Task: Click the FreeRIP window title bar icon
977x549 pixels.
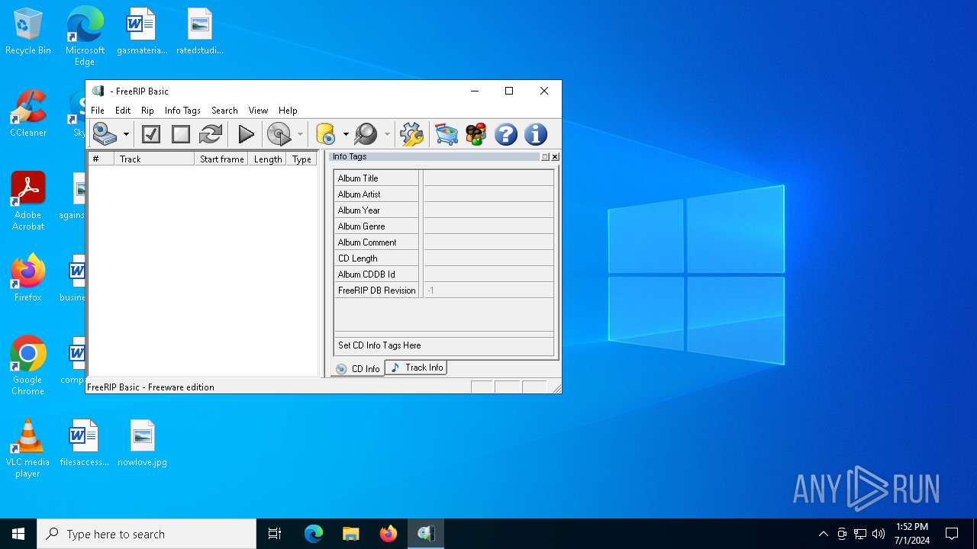Action: [x=98, y=91]
